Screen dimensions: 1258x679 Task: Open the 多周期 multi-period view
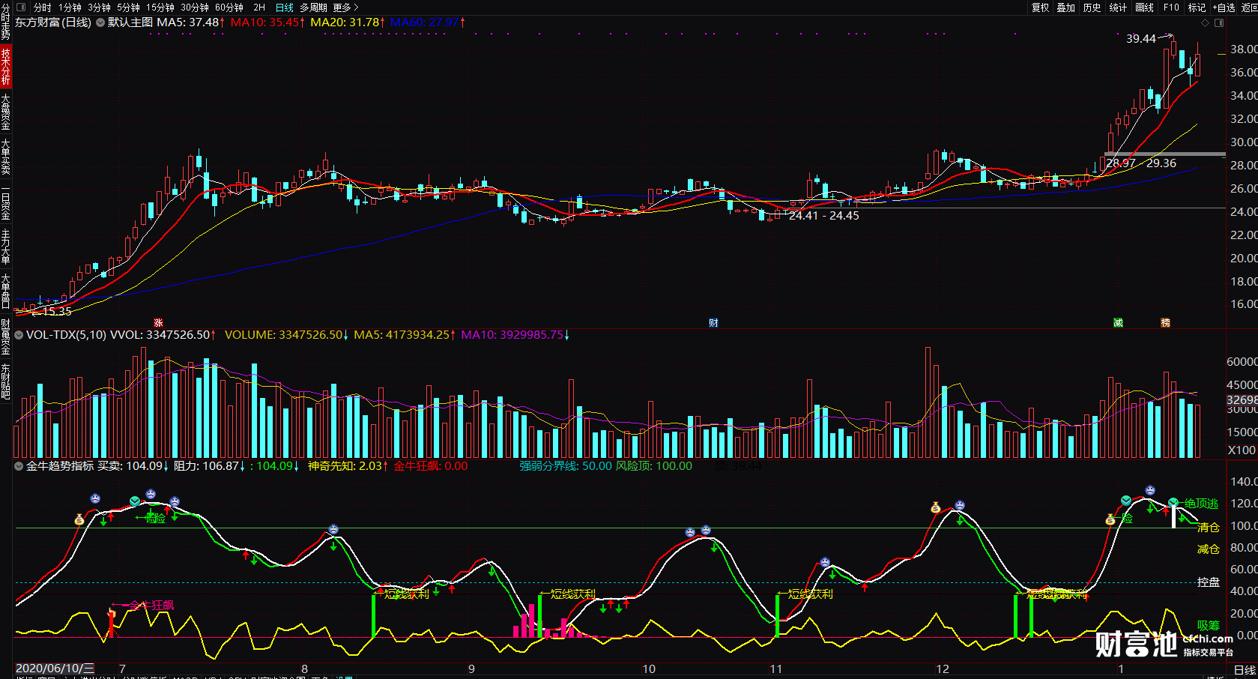pos(314,7)
